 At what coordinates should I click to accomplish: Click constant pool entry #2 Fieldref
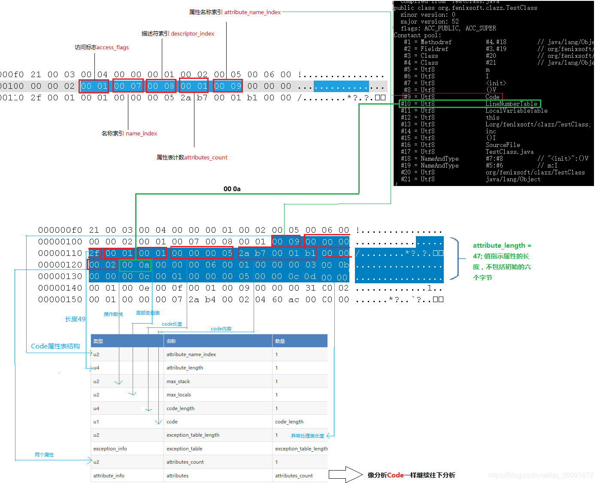498,49
